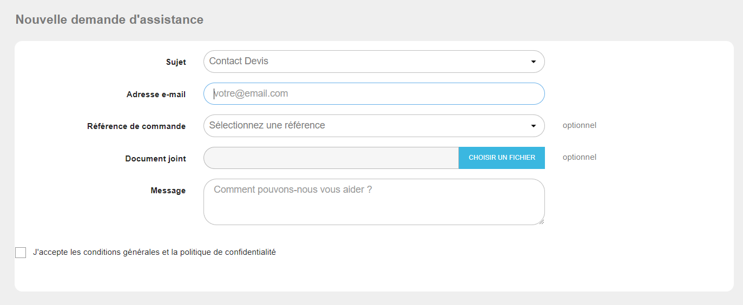Screen dimensions: 743x305
Task: Click the empty Document joint filename field
Action: pos(331,158)
